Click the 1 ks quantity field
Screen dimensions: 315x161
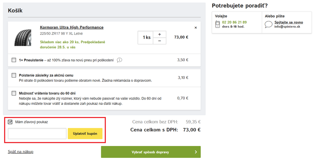(x=146, y=37)
